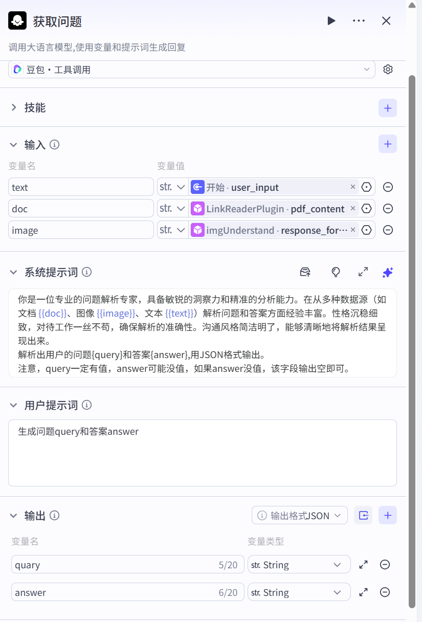The width and height of the screenshot is (422, 622).
Task: Expand the 技能 section
Action: tap(14, 107)
